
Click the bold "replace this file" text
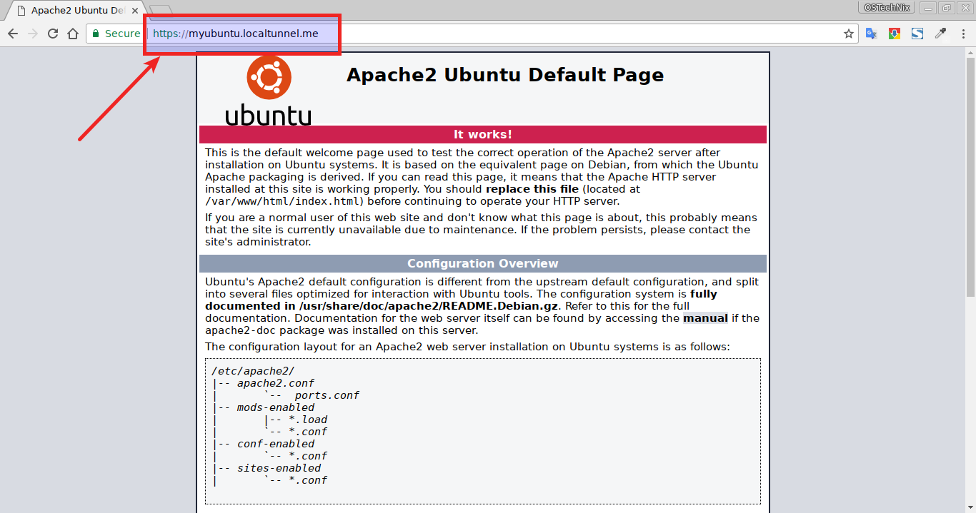(532, 189)
